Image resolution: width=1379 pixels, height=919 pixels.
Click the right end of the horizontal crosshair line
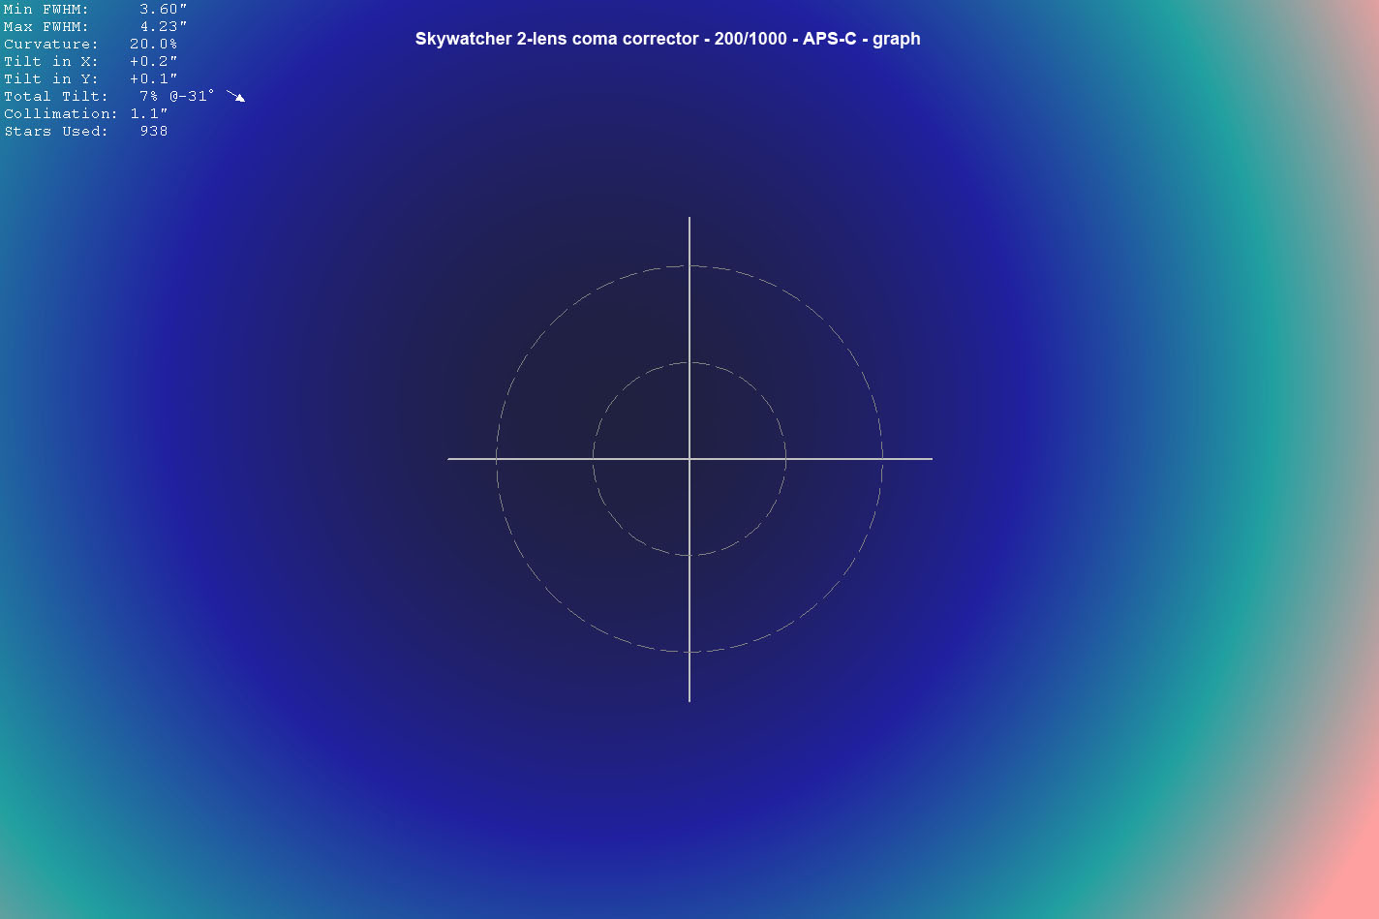pyautogui.click(x=931, y=458)
